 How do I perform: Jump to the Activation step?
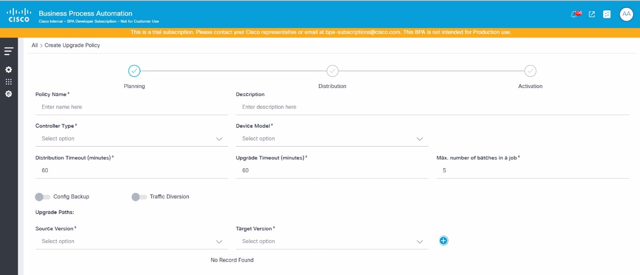point(530,71)
